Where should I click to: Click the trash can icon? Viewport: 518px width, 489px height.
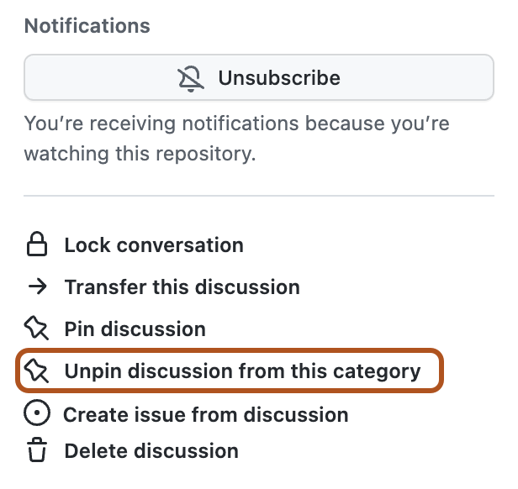tap(37, 451)
